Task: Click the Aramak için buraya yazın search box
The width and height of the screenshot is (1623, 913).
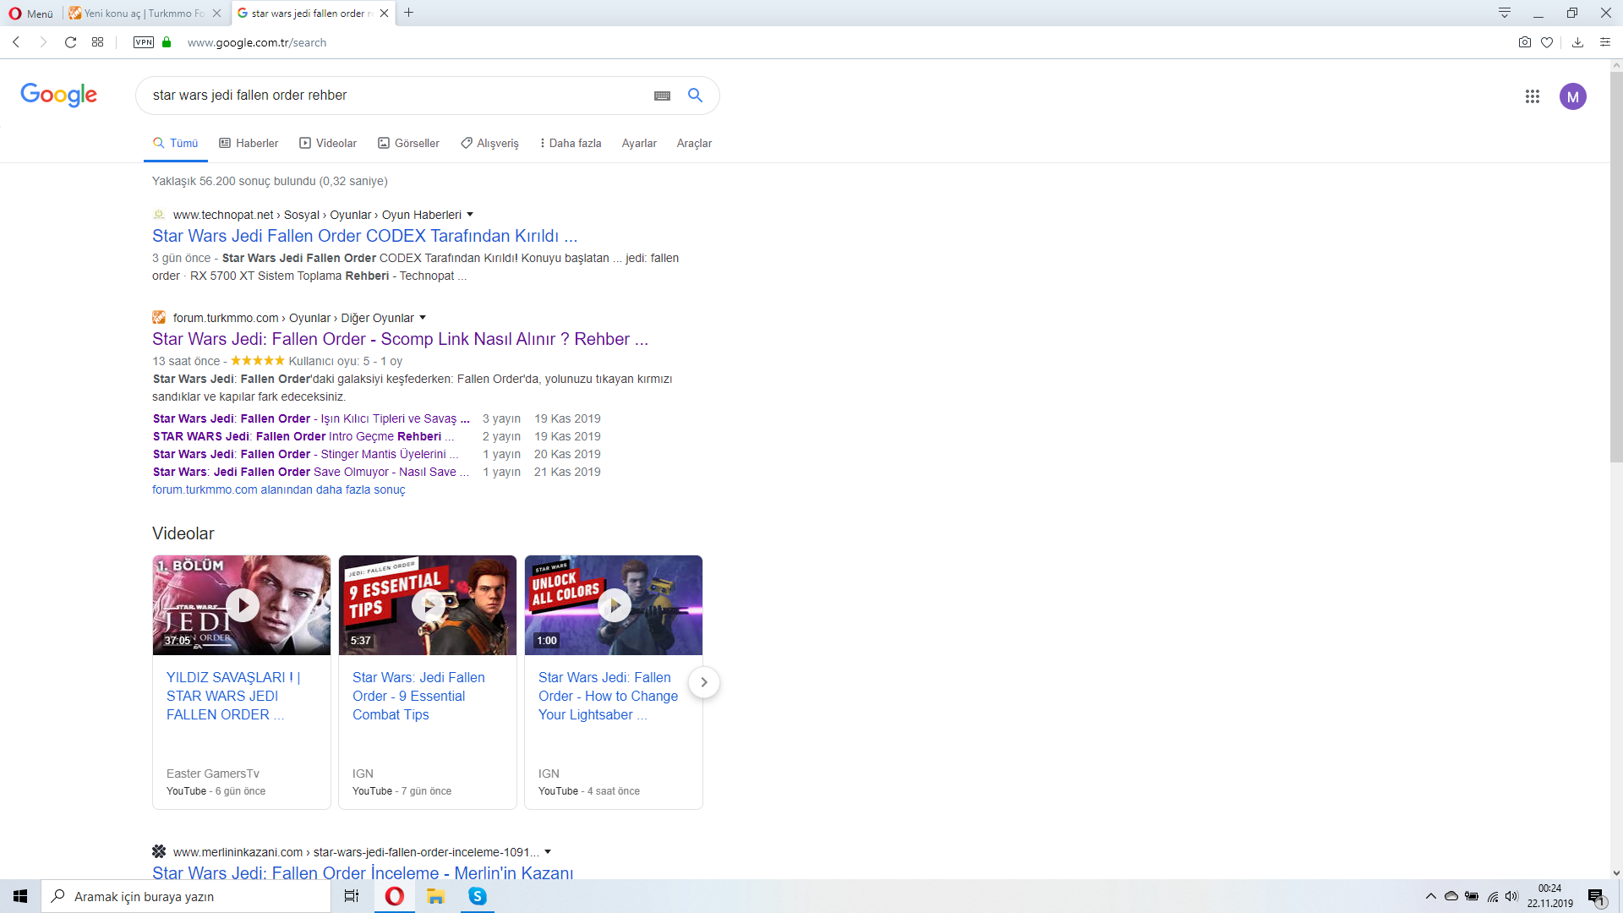Action: 186,896
